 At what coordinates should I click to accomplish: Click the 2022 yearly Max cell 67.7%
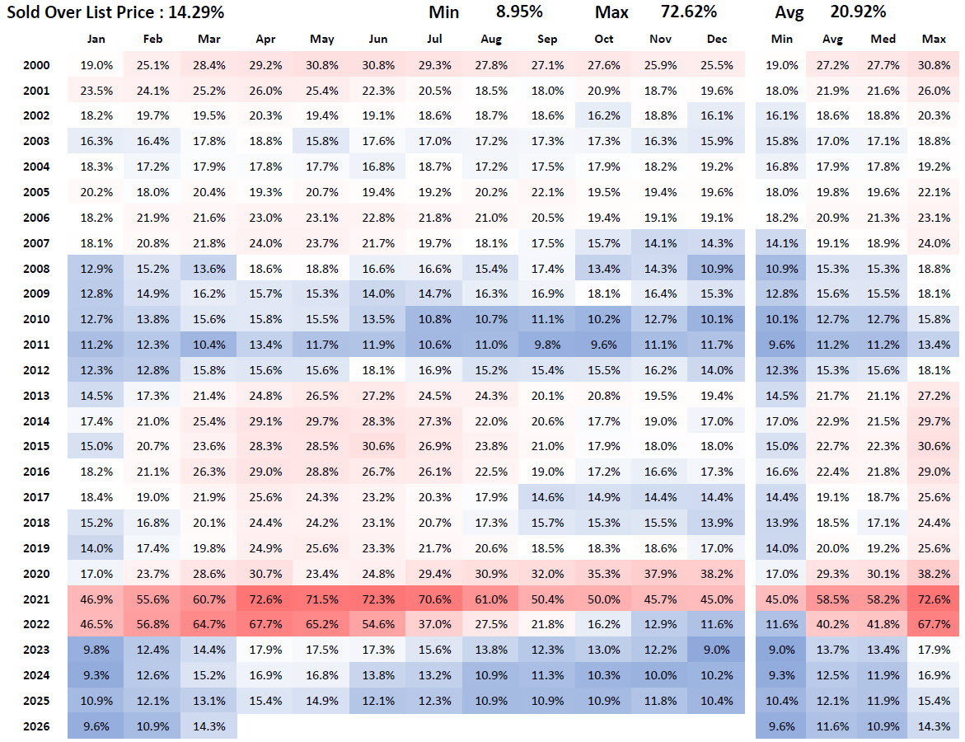pos(935,625)
